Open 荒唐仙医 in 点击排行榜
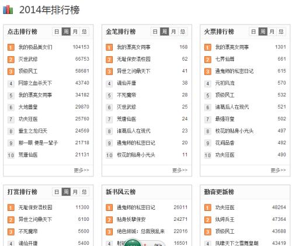The image size is (292, 246). (x=28, y=155)
